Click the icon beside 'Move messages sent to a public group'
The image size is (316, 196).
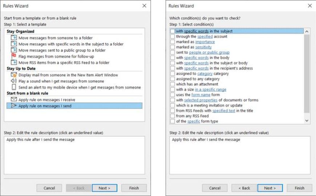click(x=14, y=50)
